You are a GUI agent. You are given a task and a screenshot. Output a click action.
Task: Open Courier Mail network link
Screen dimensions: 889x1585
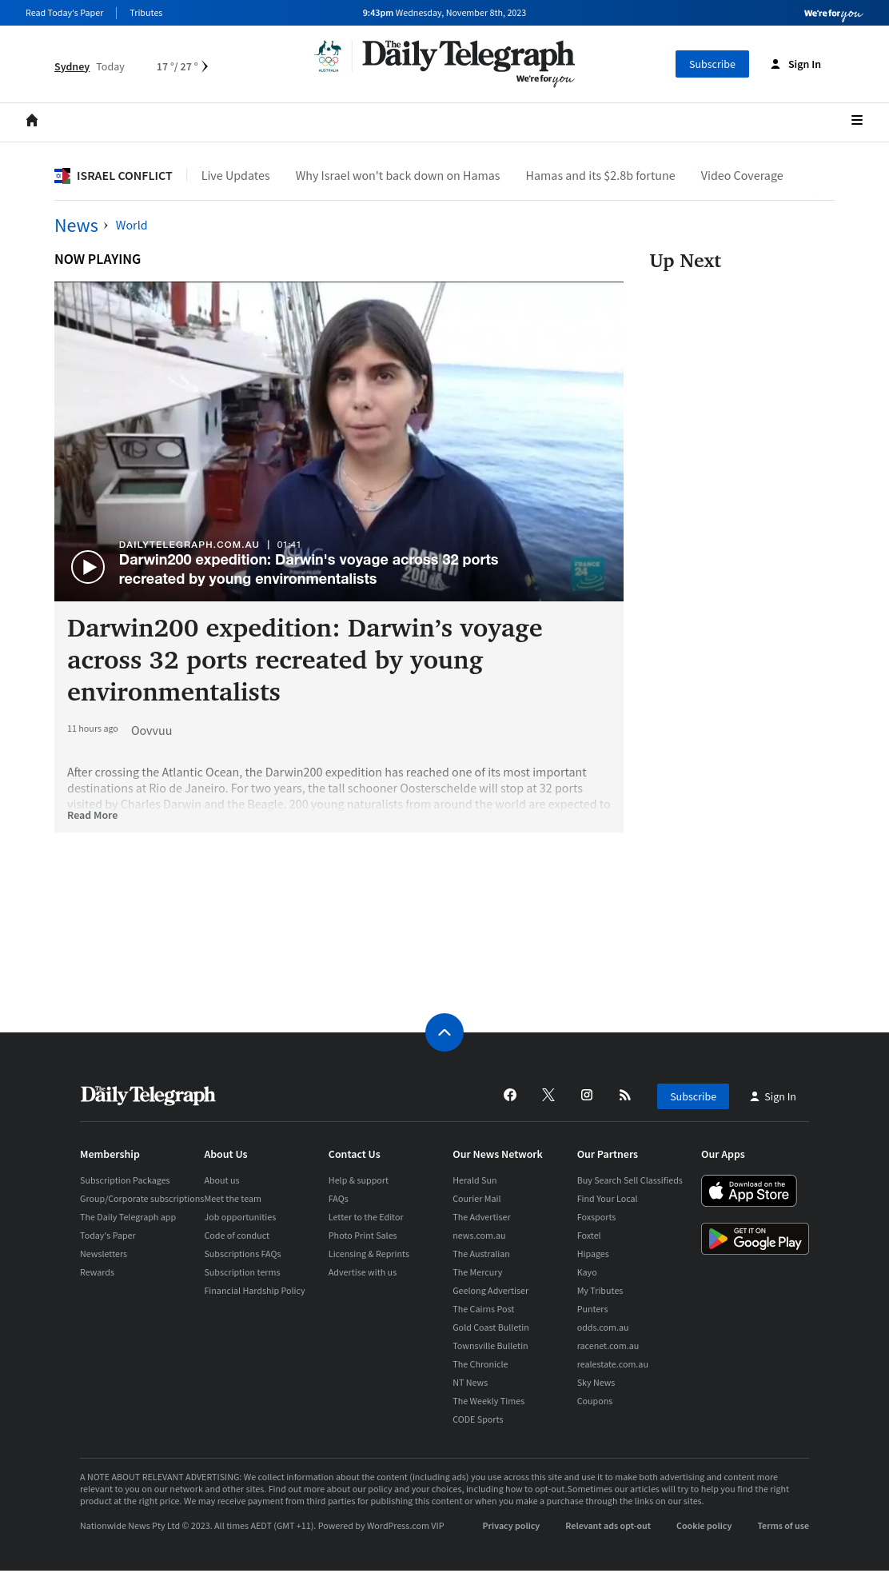click(x=477, y=1199)
